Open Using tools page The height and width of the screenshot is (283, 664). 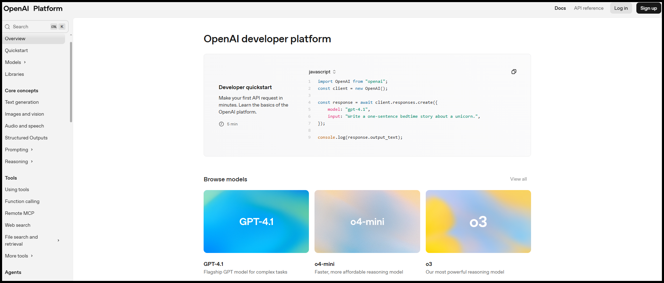(17, 189)
